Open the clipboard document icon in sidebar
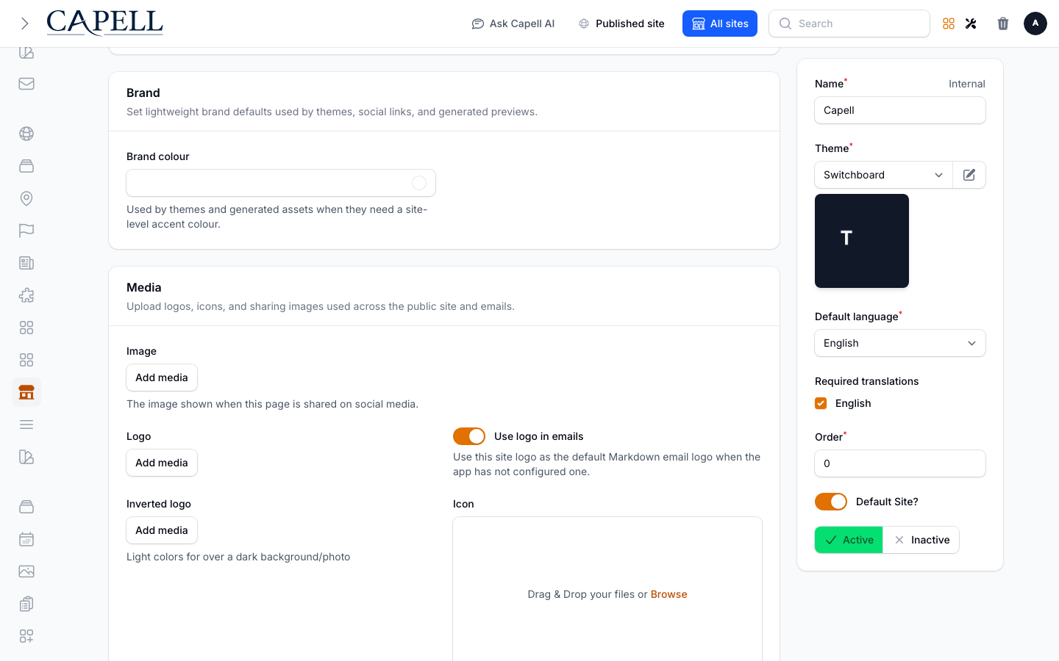This screenshot has width=1059, height=661. coord(26,604)
